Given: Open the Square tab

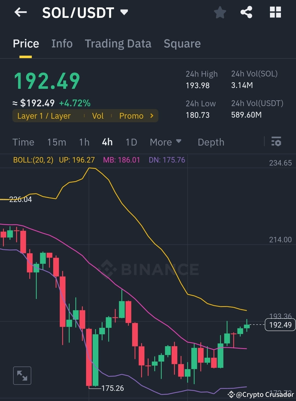Looking at the screenshot, I should pyautogui.click(x=182, y=44).
